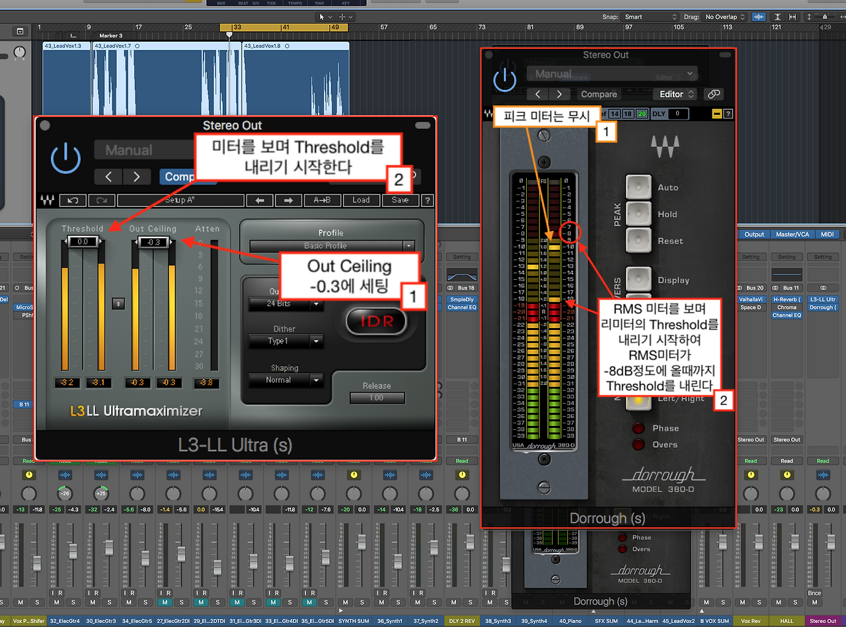
Task: Select next preset in L3-LL window
Action: 137,177
